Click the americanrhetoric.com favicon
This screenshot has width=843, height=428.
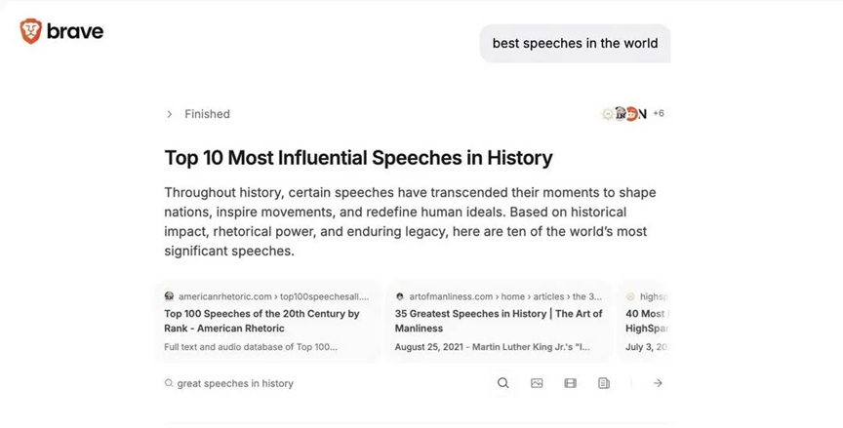point(170,296)
